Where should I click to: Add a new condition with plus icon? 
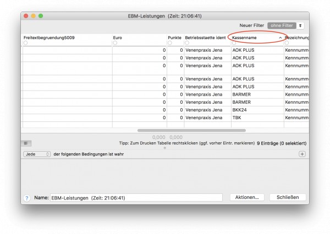[302, 154]
